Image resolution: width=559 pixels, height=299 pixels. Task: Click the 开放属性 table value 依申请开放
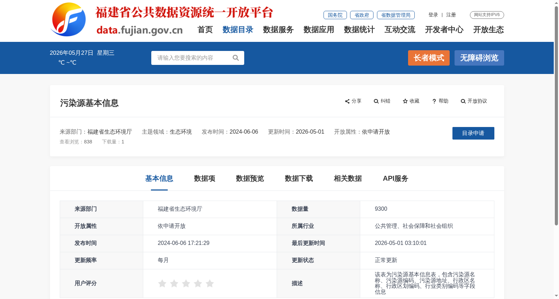click(172, 226)
